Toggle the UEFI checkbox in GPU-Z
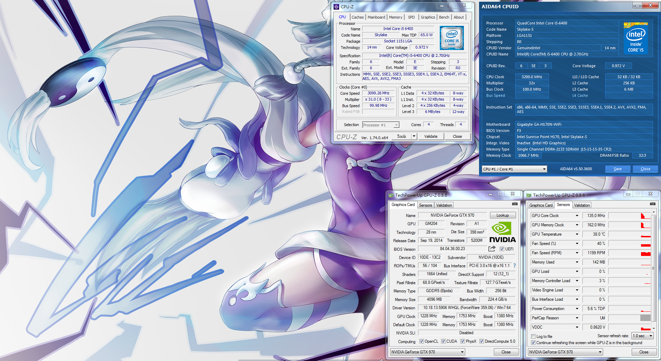The width and height of the screenshot is (661, 361). [x=502, y=249]
